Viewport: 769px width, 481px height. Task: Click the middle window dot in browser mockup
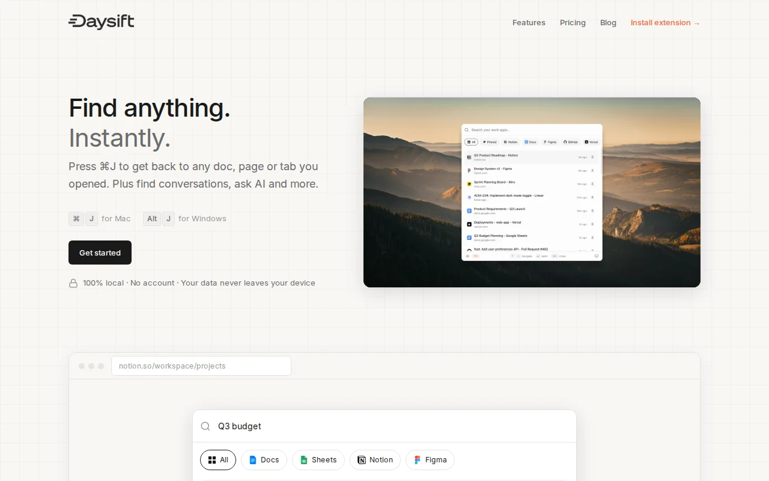91,366
